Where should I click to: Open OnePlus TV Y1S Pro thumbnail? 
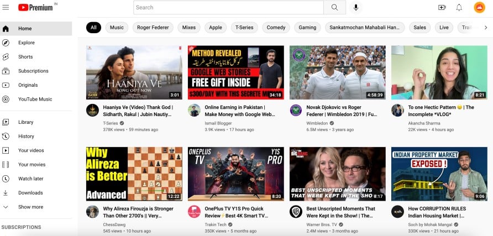[x=236, y=174]
